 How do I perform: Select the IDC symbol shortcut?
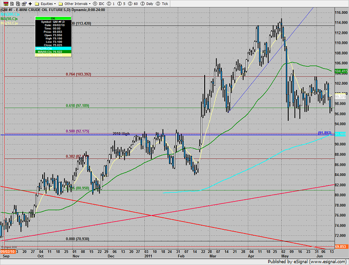102,4
